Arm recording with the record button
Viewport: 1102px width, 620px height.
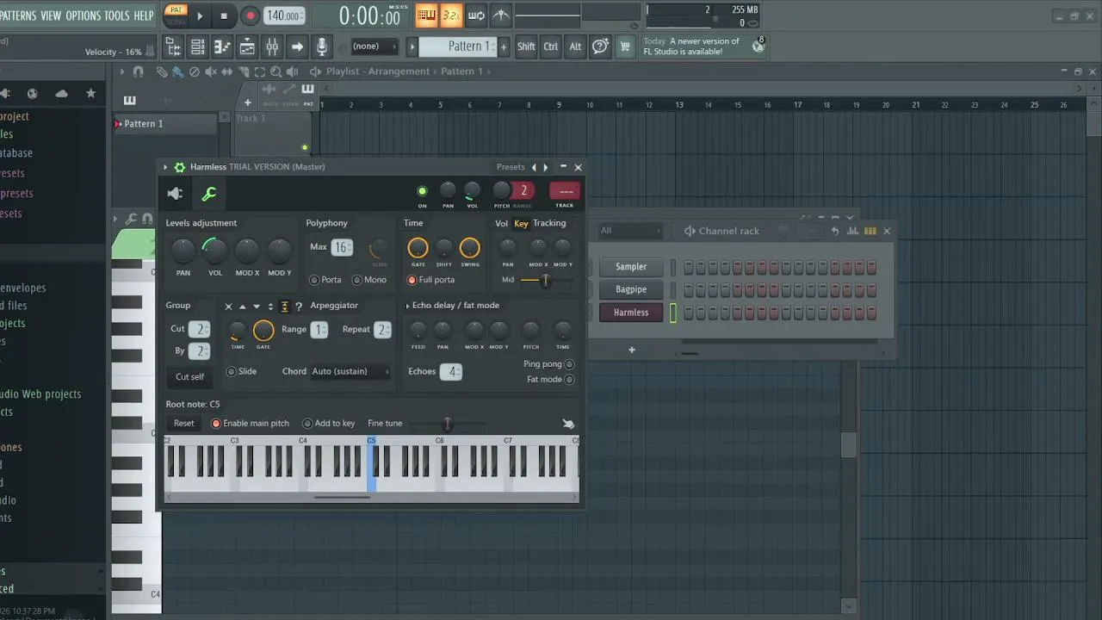[251, 15]
